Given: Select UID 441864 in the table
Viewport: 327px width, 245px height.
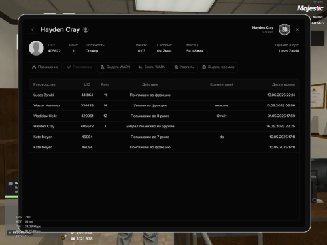Looking at the screenshot, I should tap(87, 95).
